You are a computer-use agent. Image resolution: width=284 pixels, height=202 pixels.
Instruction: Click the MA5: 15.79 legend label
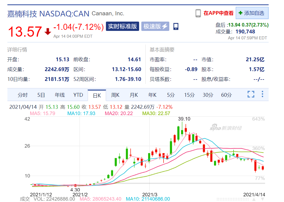point(43,113)
